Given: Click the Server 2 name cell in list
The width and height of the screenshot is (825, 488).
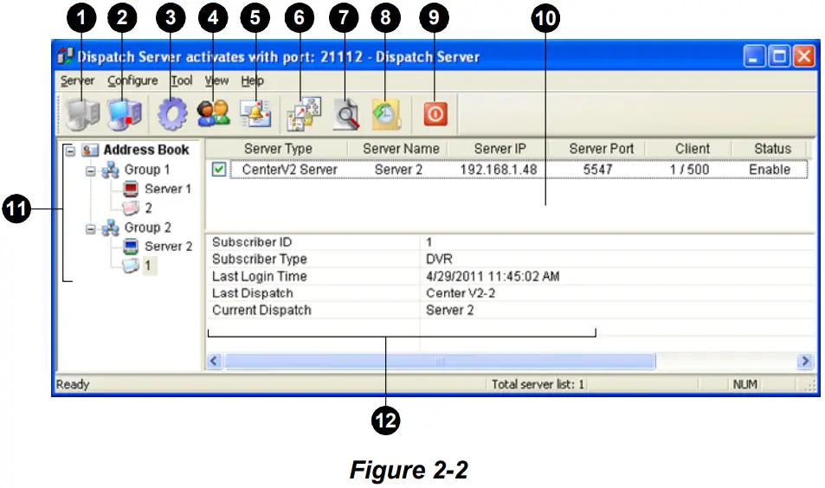Looking at the screenshot, I should pyautogui.click(x=398, y=170).
